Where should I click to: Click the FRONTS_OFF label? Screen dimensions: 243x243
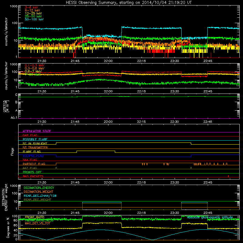click(32, 172)
